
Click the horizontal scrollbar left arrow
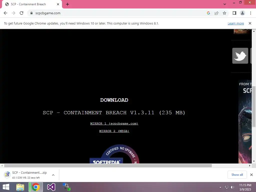coord(2,165)
